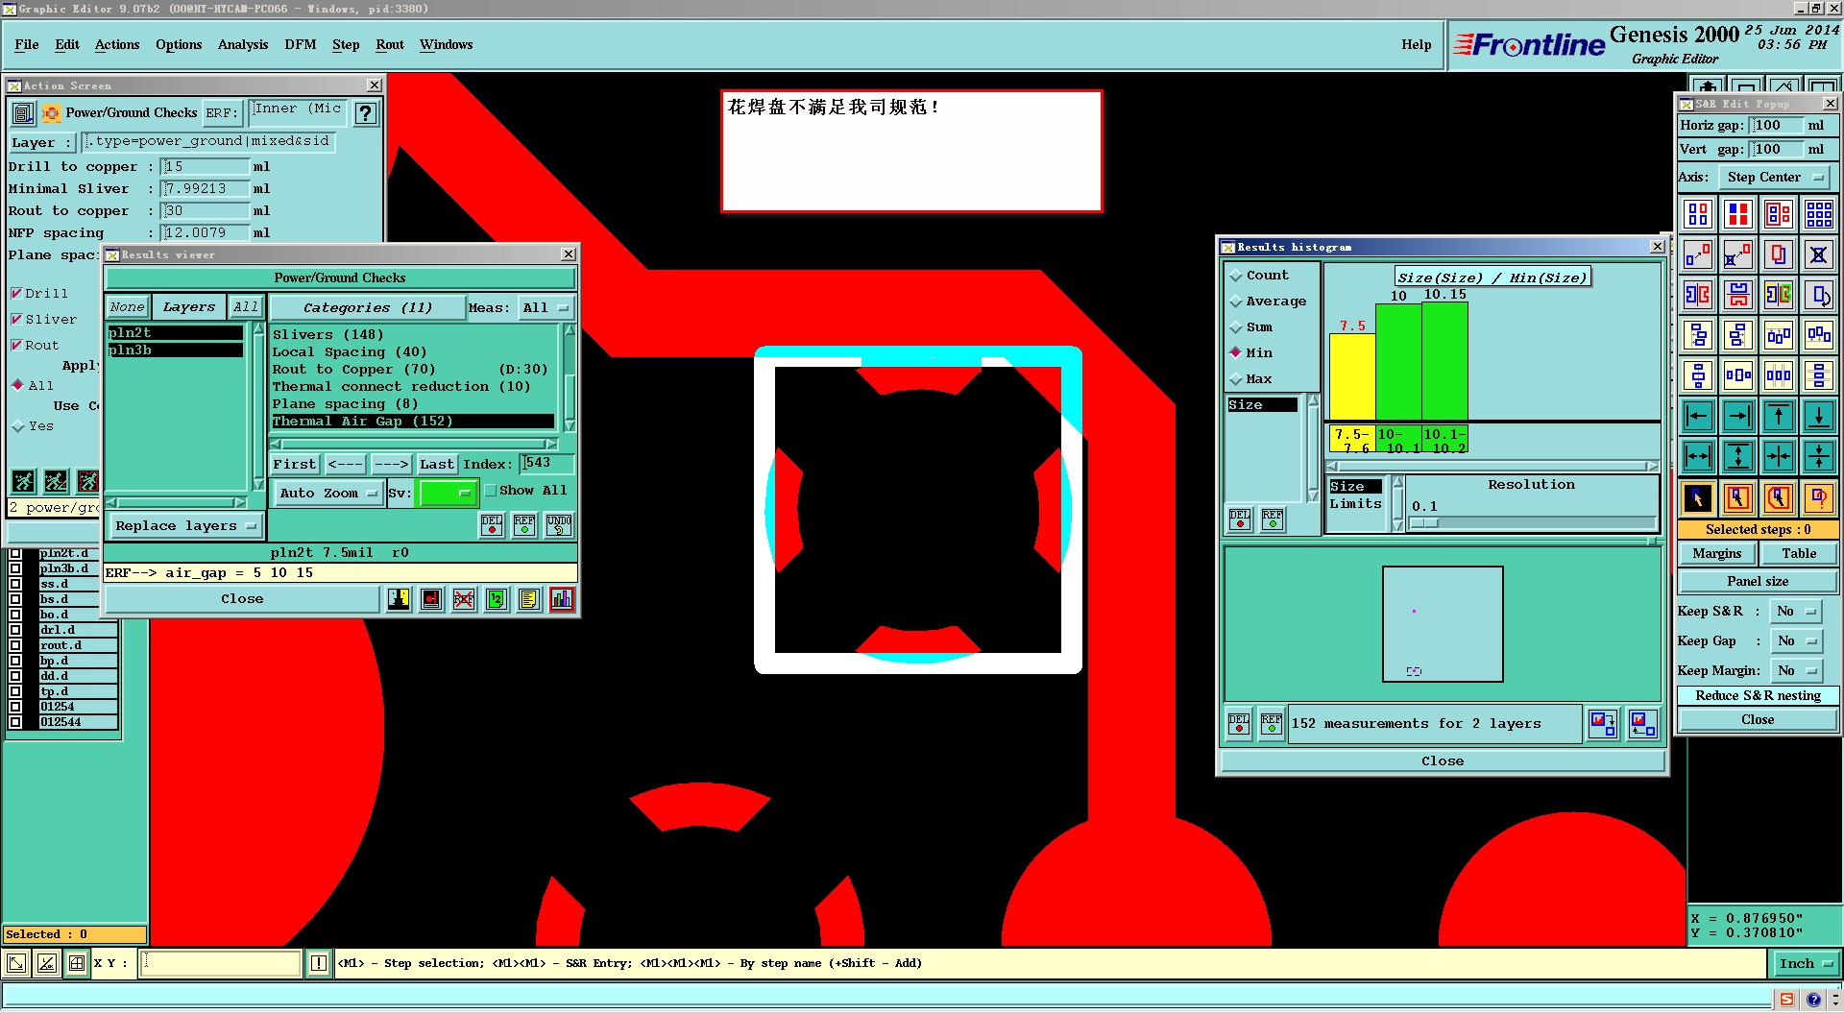Click the align bottom arrow icon
The width and height of the screenshot is (1844, 1014).
(x=1818, y=416)
